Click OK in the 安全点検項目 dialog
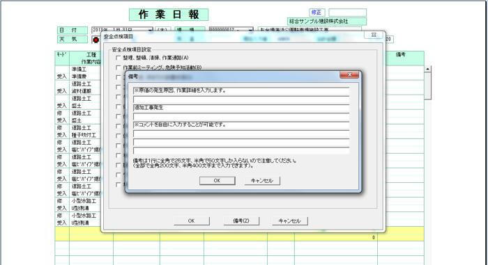Viewport: 488px width, 265px height. coord(192,221)
